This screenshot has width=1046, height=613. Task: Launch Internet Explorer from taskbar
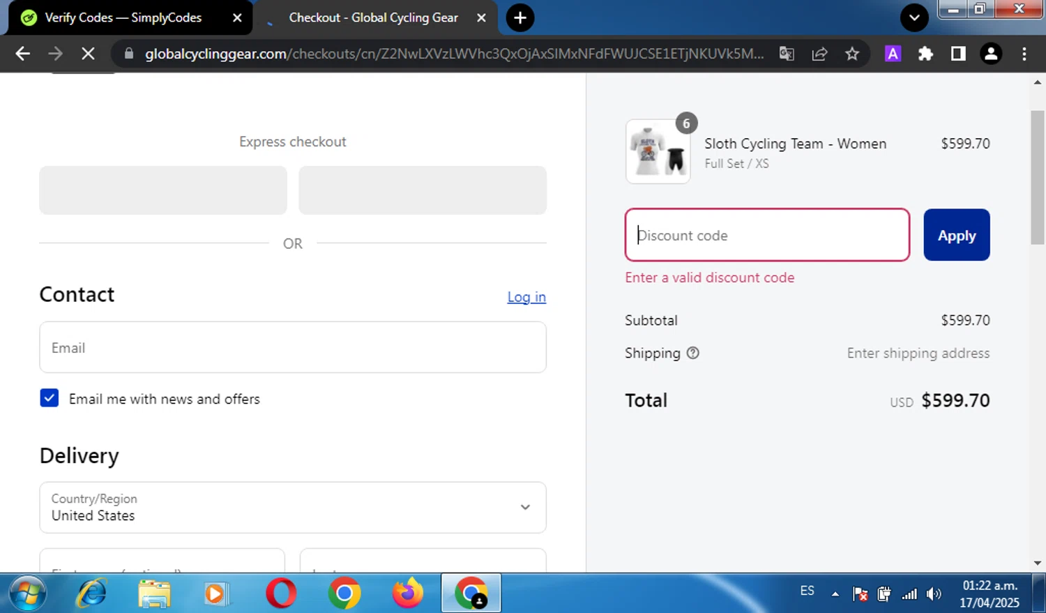pyautogui.click(x=91, y=593)
